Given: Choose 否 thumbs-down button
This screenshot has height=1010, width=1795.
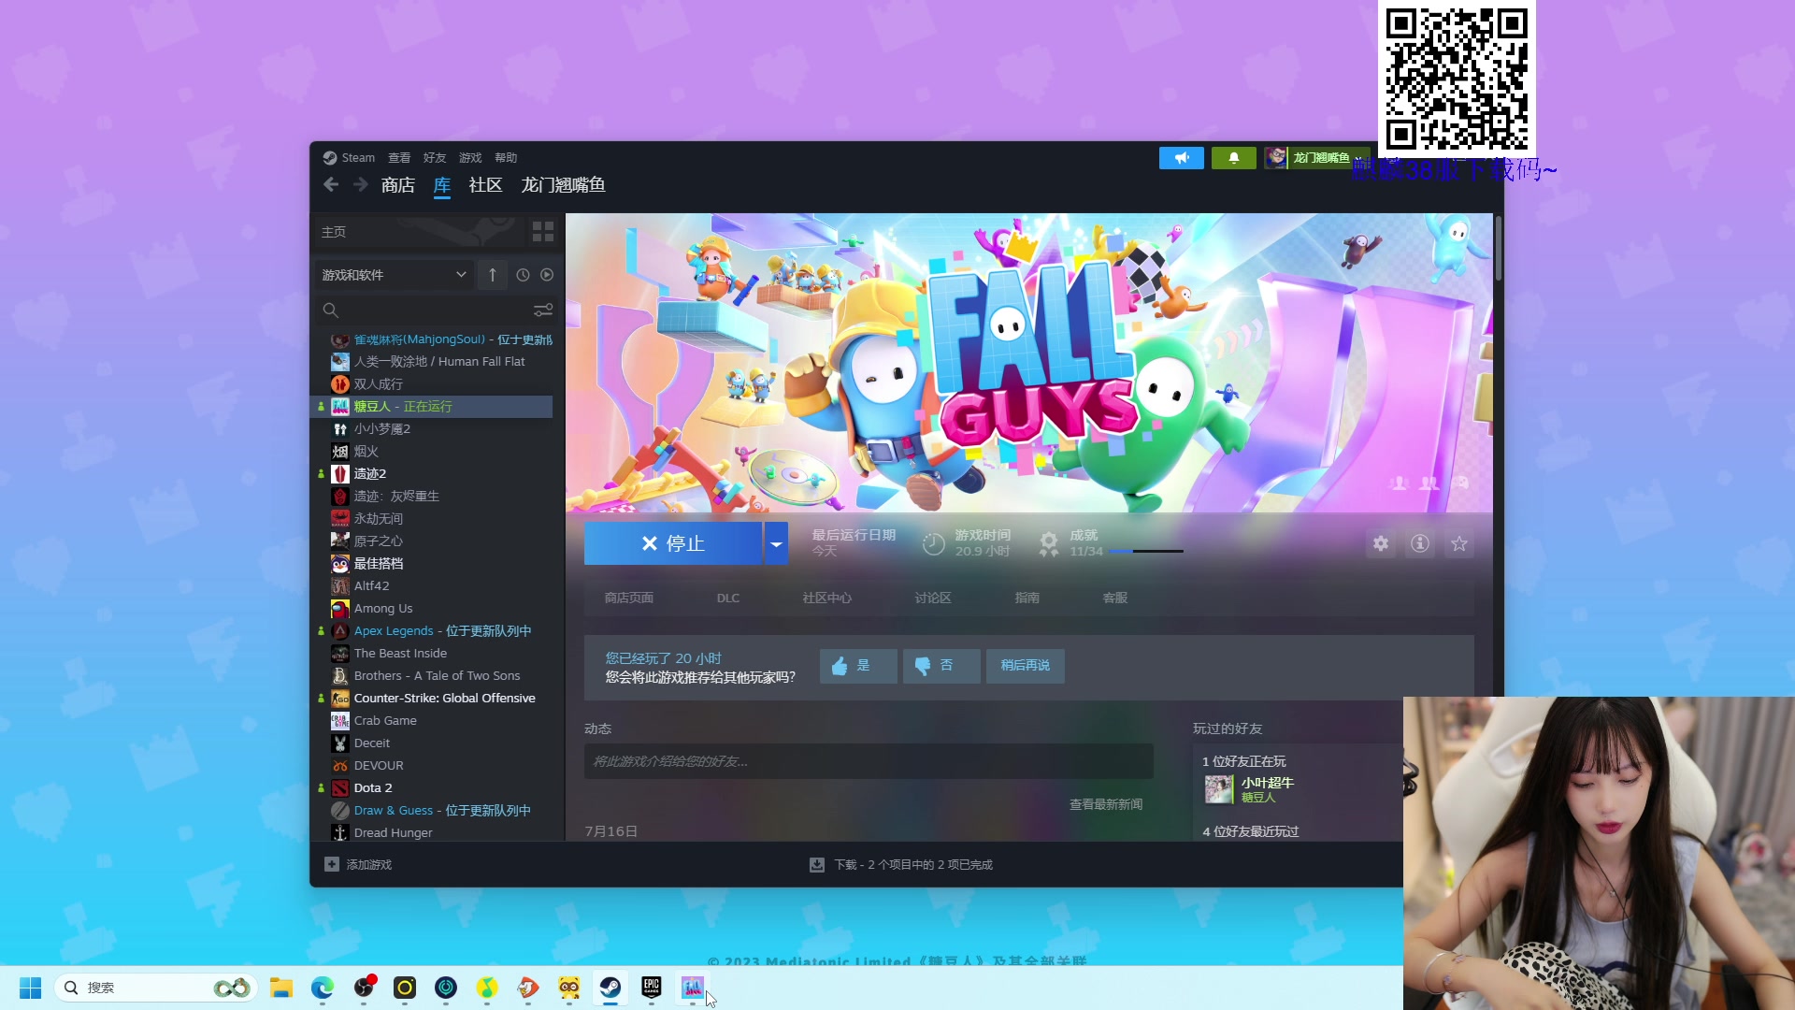Looking at the screenshot, I should 941,666.
